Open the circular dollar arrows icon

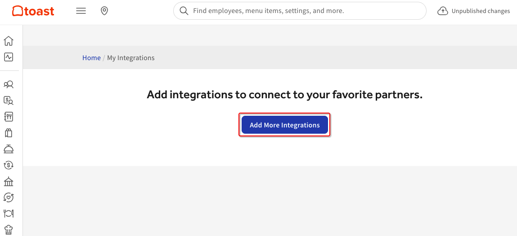pos(9,165)
